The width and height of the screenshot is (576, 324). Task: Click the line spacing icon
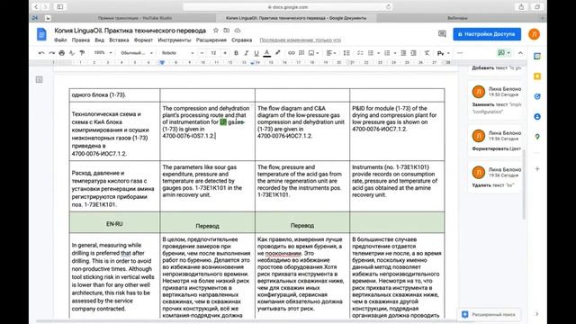pyautogui.click(x=346, y=53)
